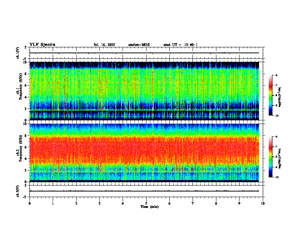Image resolution: width=296 pixels, height=228 pixels.
Task: Click the ch.1 color scale bar
Action: pos(270,95)
